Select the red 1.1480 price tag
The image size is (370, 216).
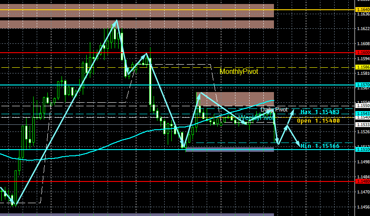362,181
